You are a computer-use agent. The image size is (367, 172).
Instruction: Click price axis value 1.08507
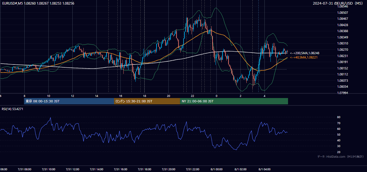[342, 13]
